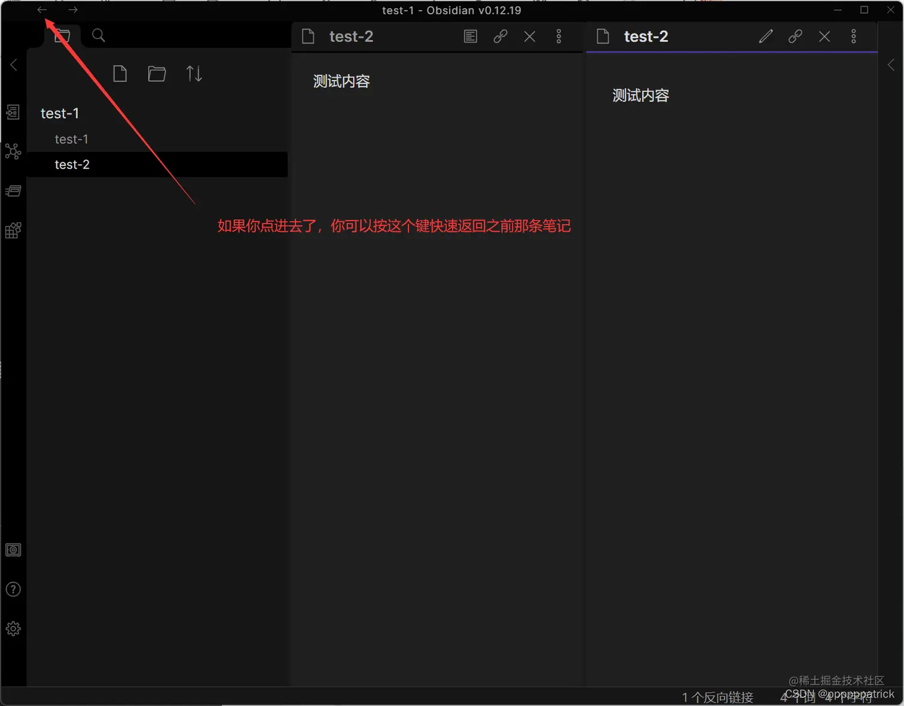The width and height of the screenshot is (904, 706).
Task: Open graph view from ribbon
Action: pos(13,151)
